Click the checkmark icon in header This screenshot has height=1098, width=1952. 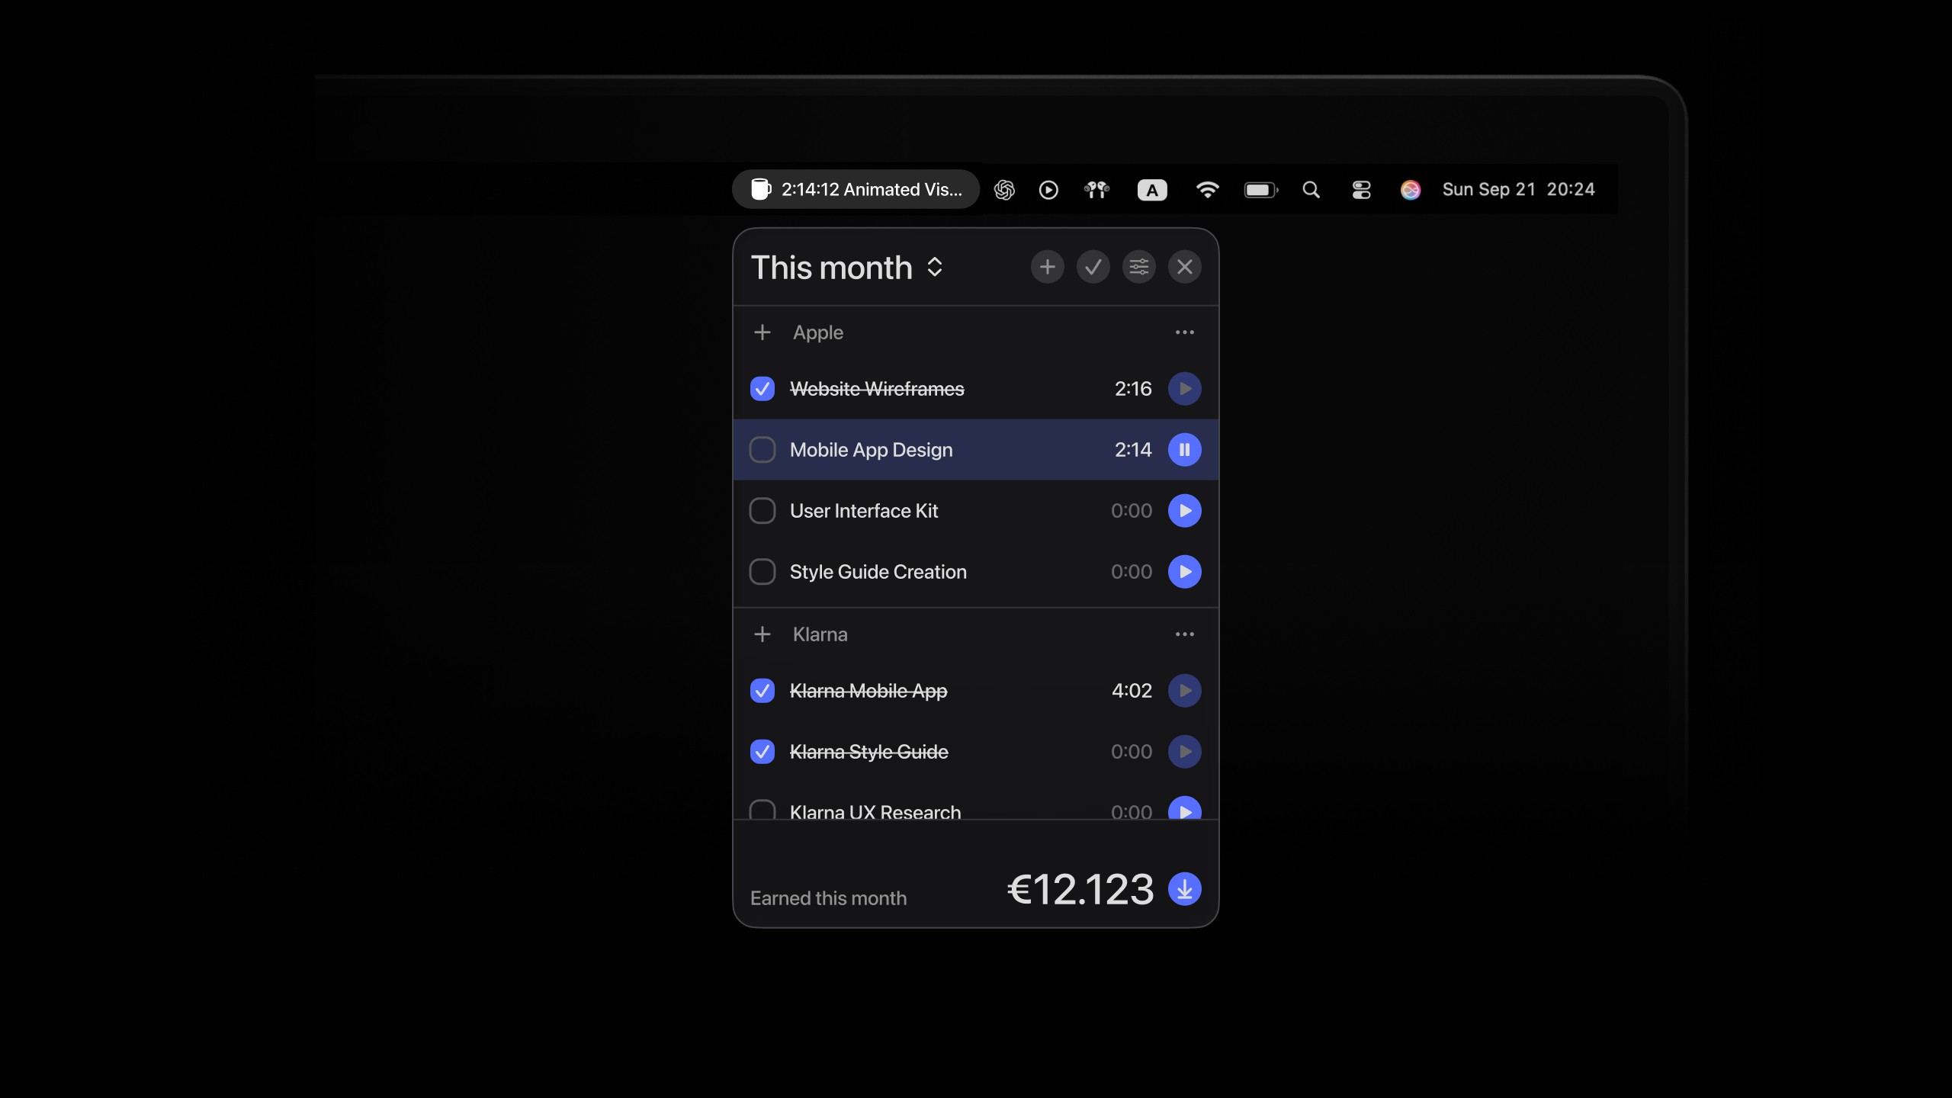pos(1093,267)
